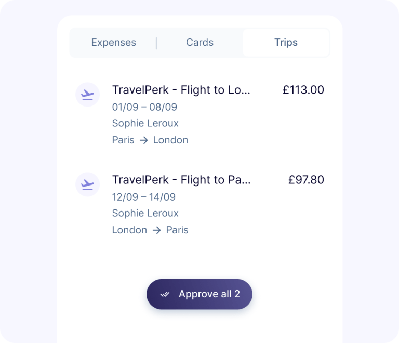The width and height of the screenshot is (399, 343).
Task: Click the £97.80 amount
Action: [x=306, y=180]
